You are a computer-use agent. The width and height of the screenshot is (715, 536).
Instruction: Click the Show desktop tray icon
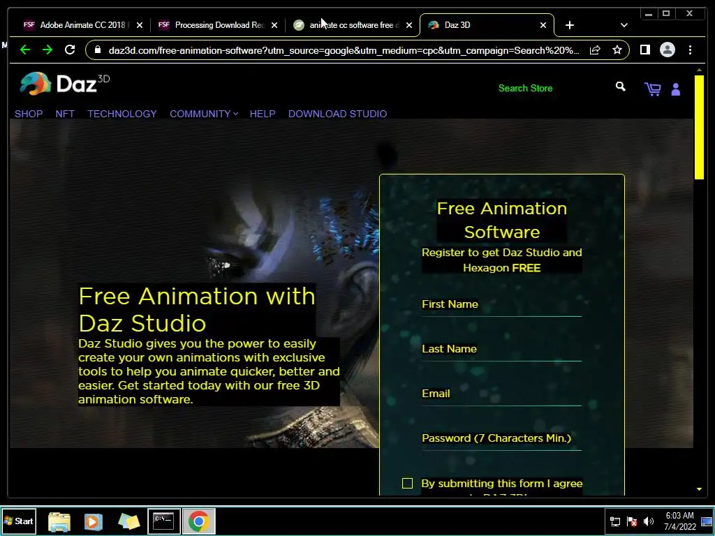707,521
